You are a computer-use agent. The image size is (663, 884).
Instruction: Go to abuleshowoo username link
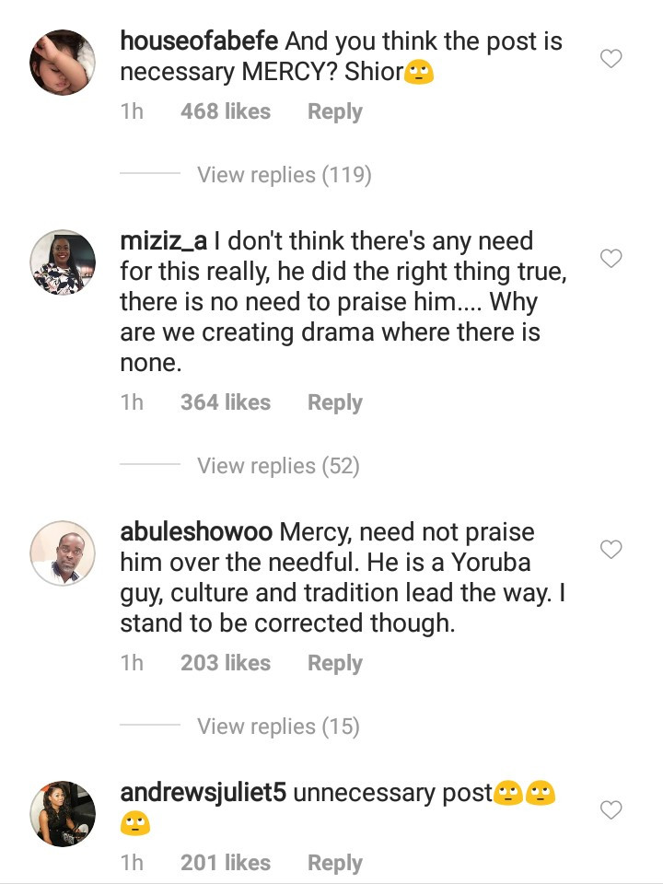click(x=196, y=532)
